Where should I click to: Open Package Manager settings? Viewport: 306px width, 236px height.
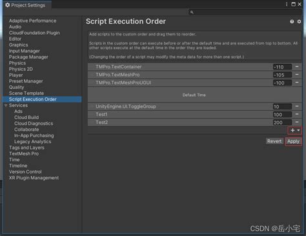tap(28, 57)
